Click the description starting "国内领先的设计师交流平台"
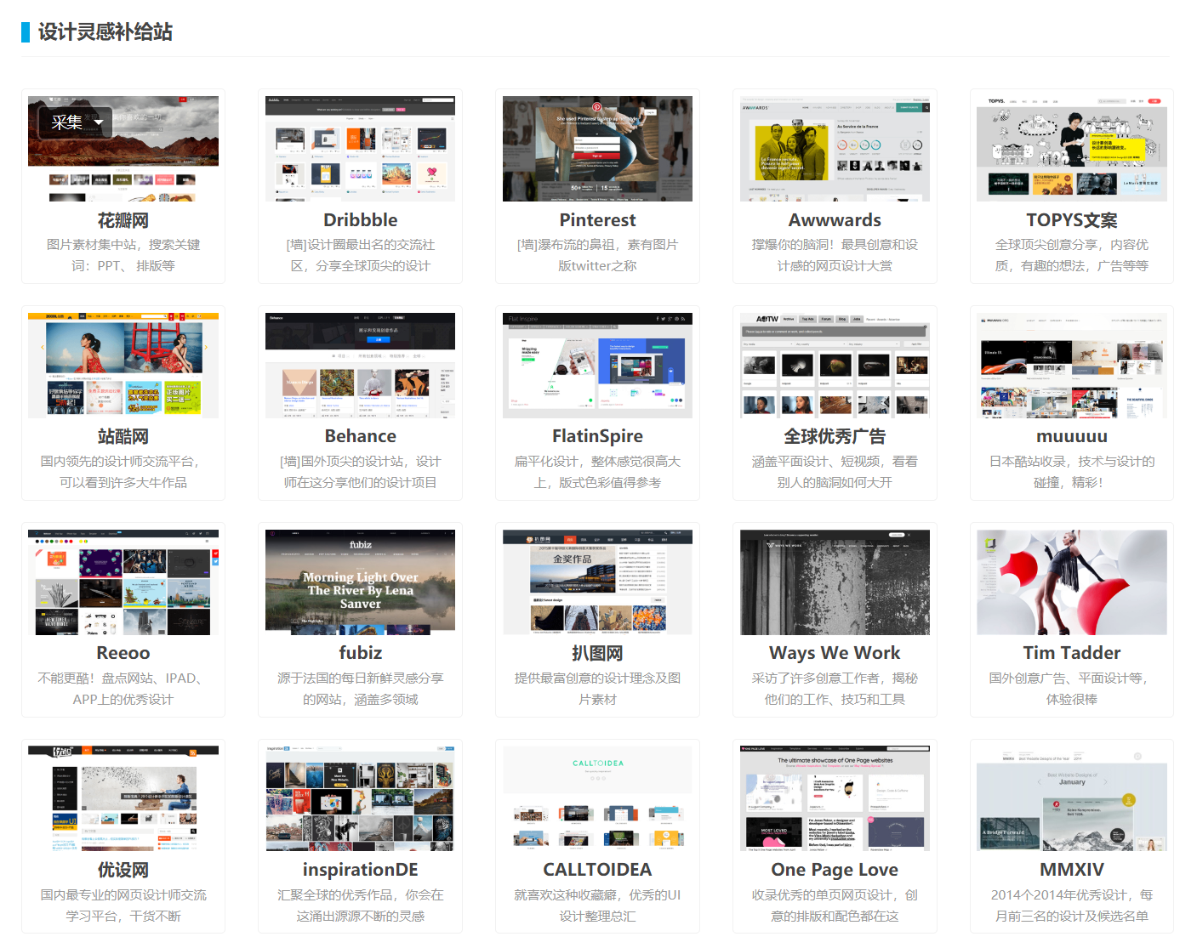The image size is (1197, 948). pos(123,472)
